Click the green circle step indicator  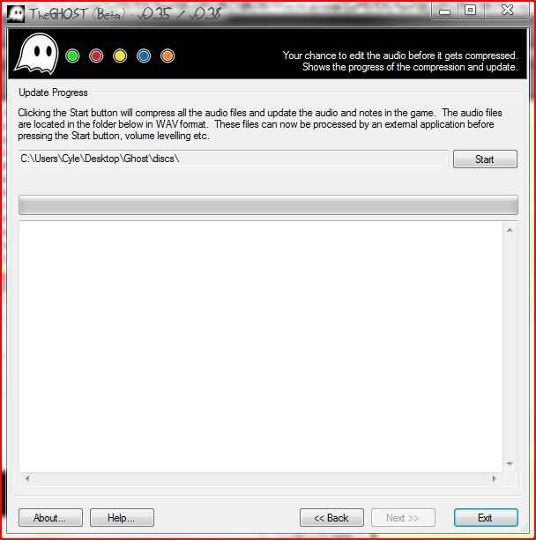[72, 55]
